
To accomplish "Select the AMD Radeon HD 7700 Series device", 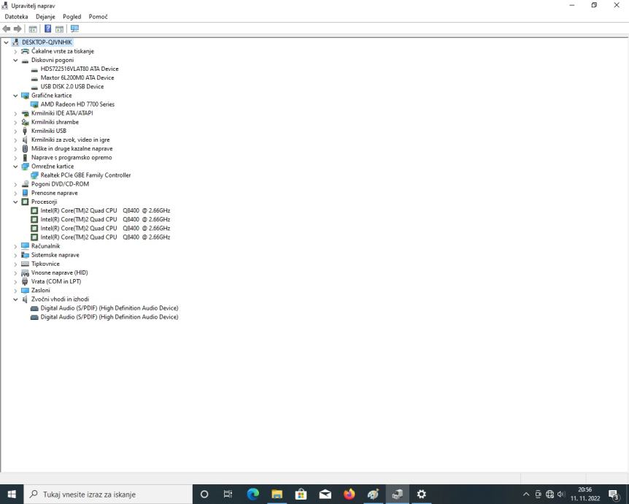I will [77, 104].
